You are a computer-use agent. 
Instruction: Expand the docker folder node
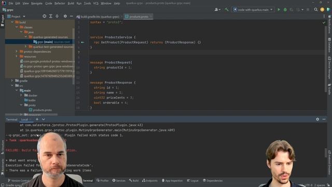[x=21, y=96]
